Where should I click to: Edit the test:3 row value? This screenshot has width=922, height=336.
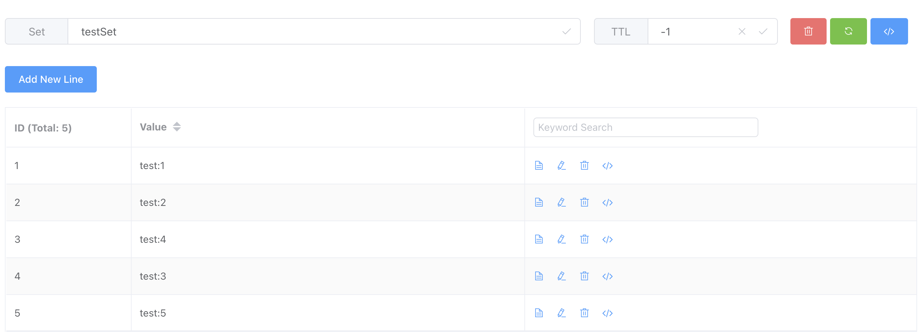561,276
